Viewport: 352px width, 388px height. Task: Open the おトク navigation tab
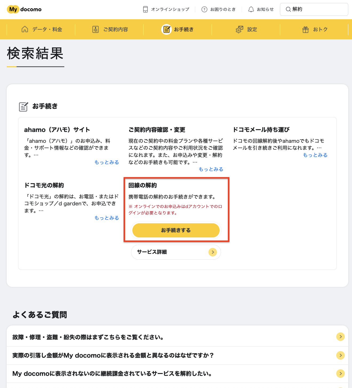314,29
